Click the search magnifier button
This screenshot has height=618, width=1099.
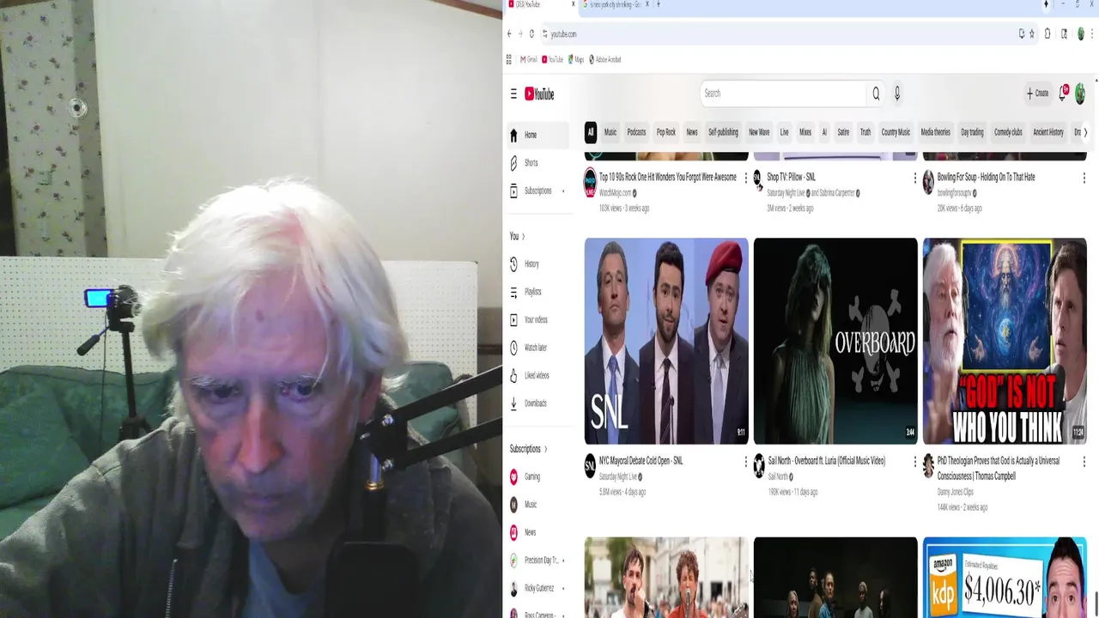click(x=876, y=94)
